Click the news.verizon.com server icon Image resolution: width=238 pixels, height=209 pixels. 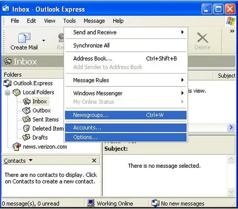coord(17,147)
